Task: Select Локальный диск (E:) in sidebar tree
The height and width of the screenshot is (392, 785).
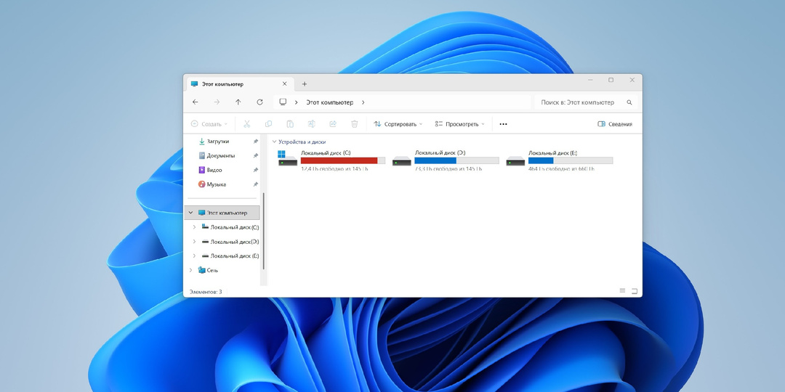Action: 230,256
